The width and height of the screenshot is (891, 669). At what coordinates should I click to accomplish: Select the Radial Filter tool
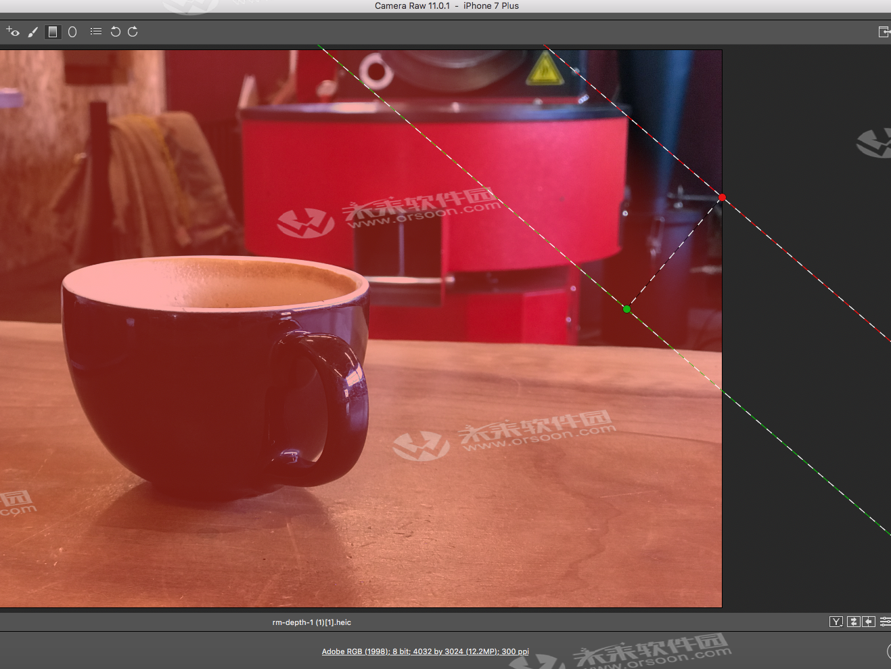(x=72, y=31)
